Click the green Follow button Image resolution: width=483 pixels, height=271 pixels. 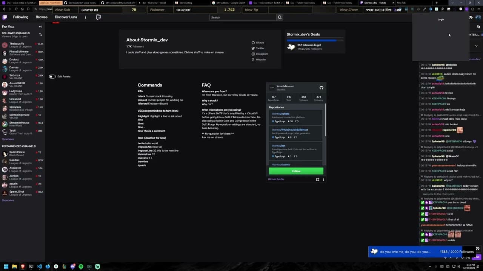(296, 171)
